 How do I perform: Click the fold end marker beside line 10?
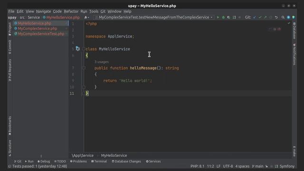click(84, 87)
